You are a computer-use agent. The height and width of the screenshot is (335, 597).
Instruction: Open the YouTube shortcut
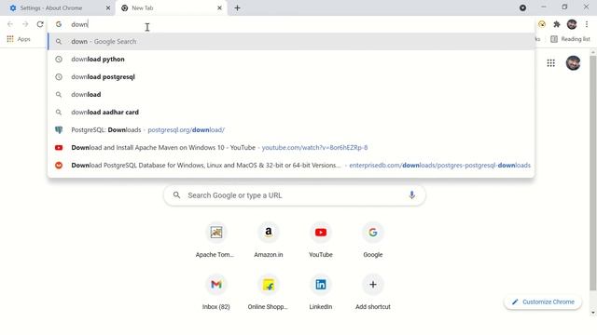[x=321, y=241]
